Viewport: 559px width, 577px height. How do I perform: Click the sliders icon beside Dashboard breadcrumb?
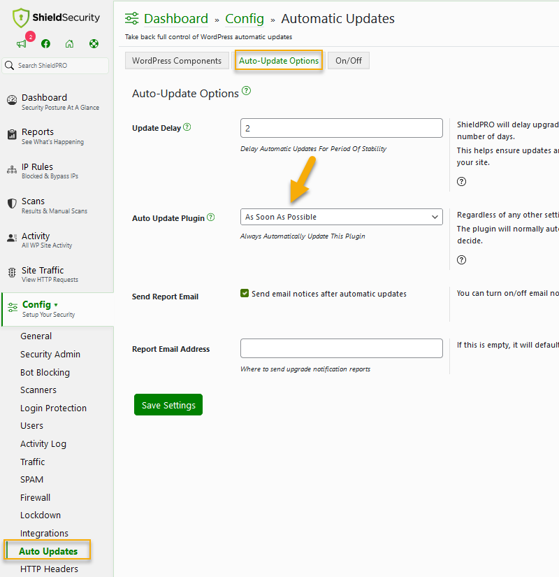coord(131,18)
